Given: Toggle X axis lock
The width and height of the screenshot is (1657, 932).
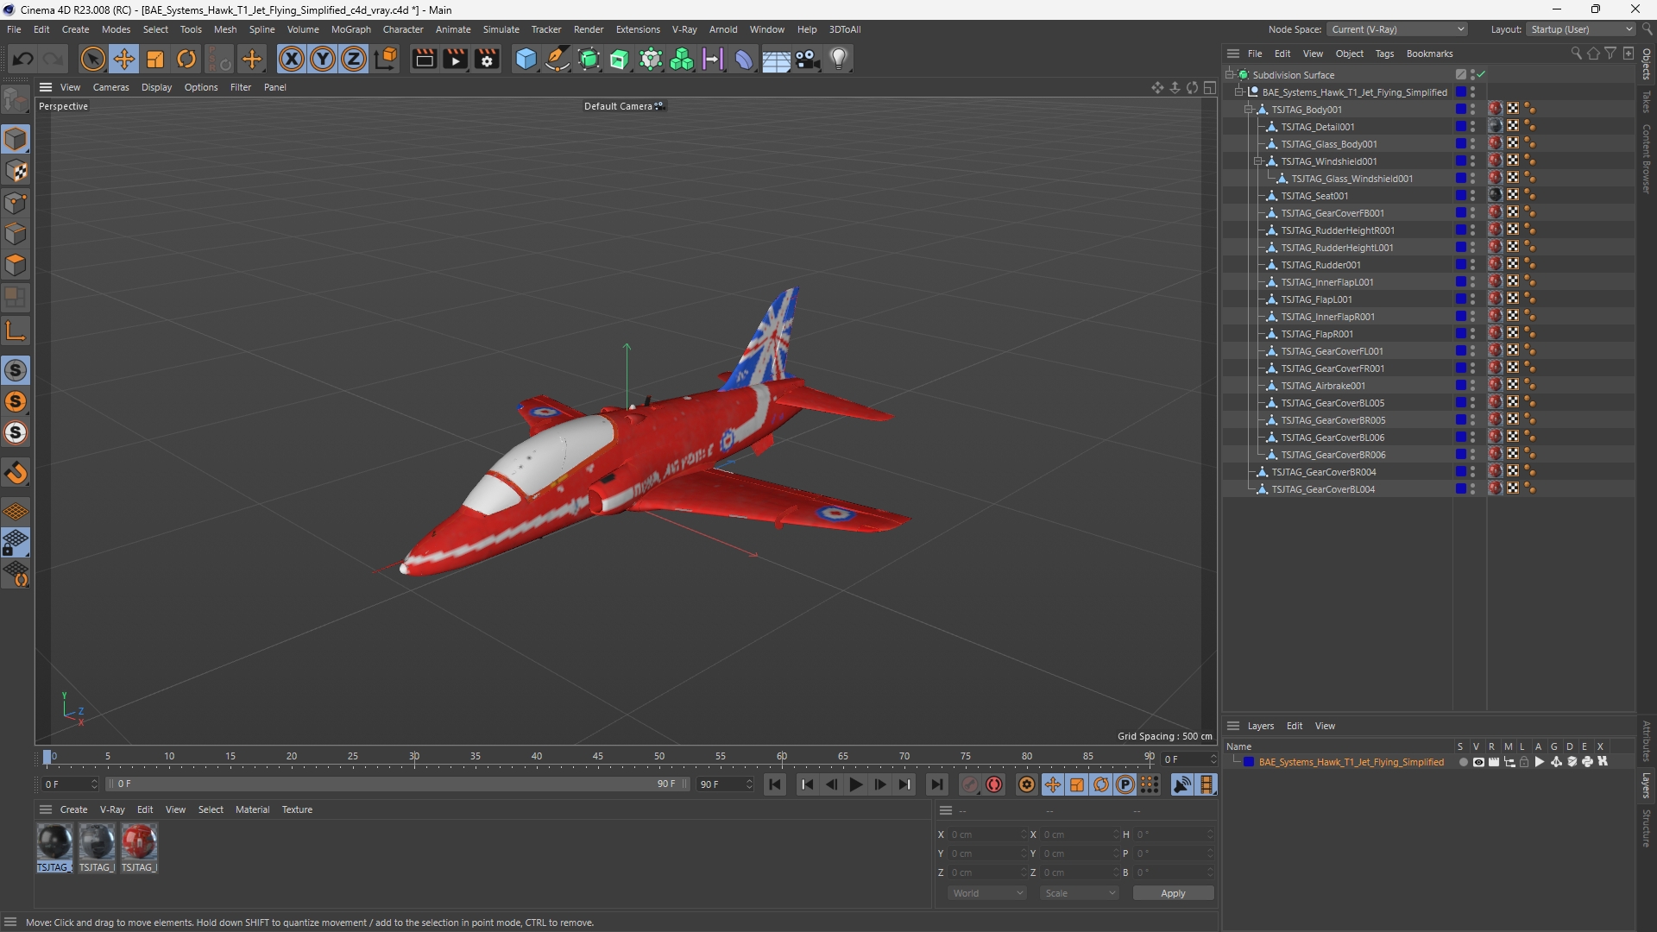Looking at the screenshot, I should pyautogui.click(x=292, y=59).
